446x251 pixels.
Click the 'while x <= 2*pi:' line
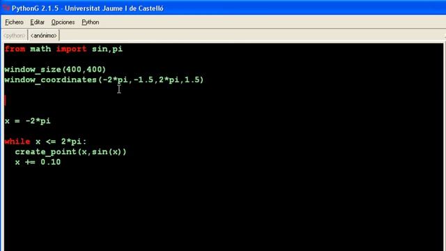click(x=45, y=142)
